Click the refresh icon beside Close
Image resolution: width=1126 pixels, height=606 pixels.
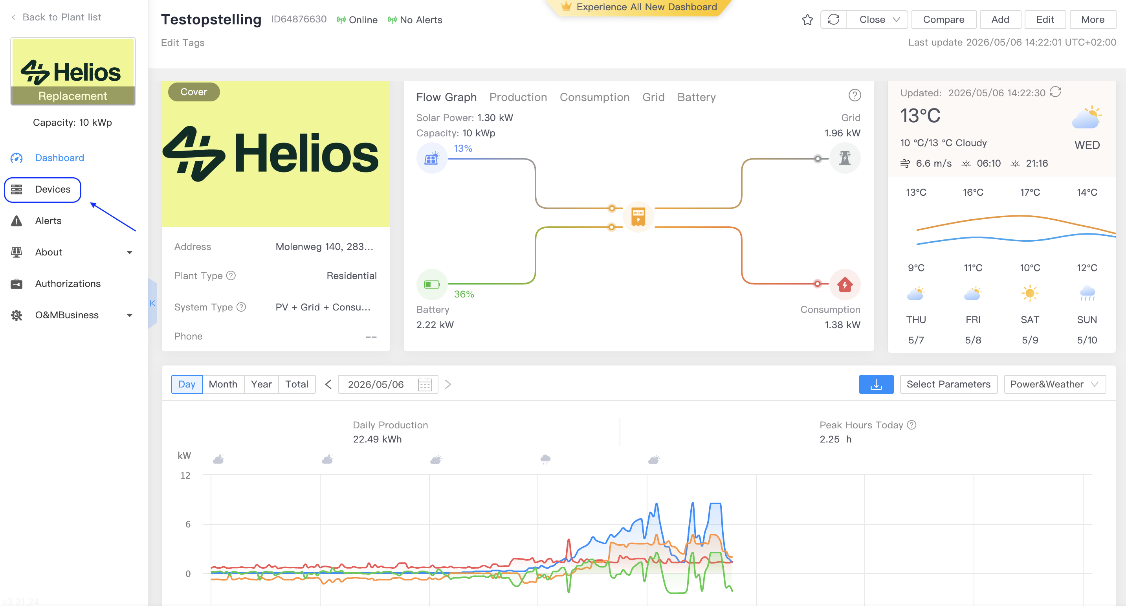[x=834, y=20]
